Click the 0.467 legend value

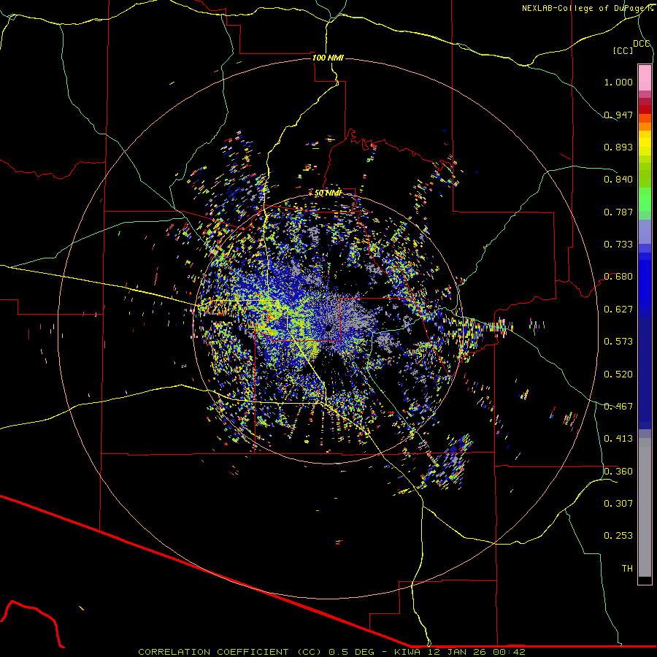618,407
